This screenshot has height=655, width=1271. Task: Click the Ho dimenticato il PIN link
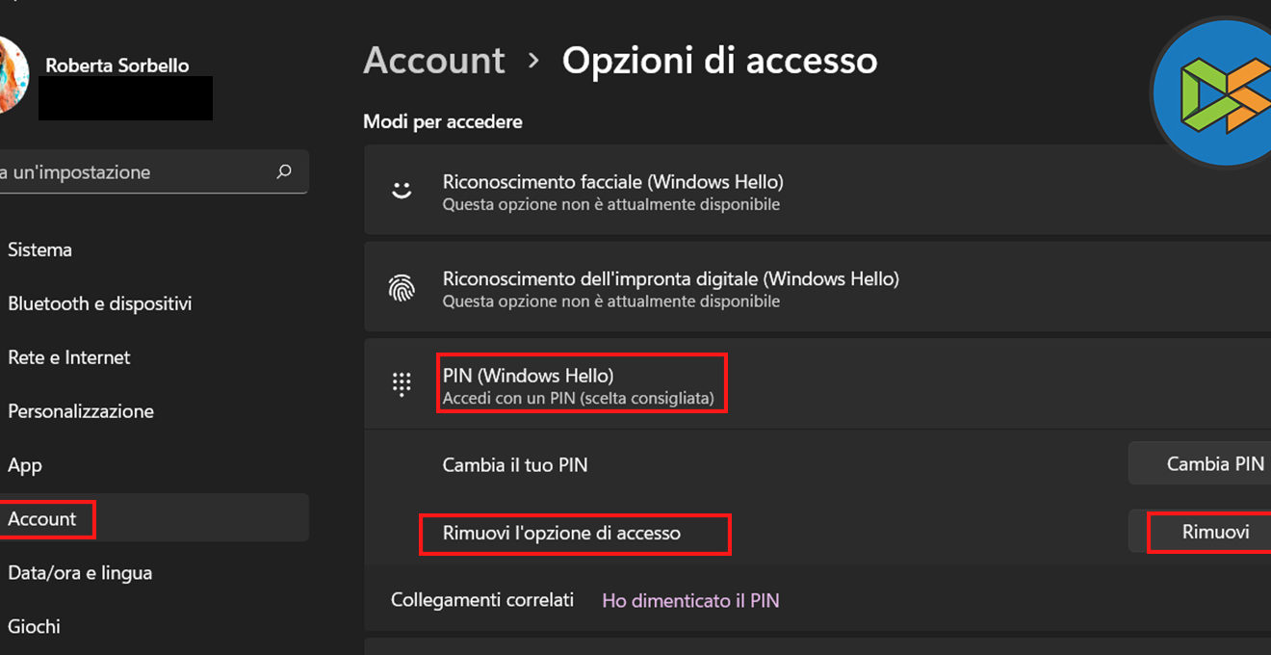pyautogui.click(x=690, y=600)
